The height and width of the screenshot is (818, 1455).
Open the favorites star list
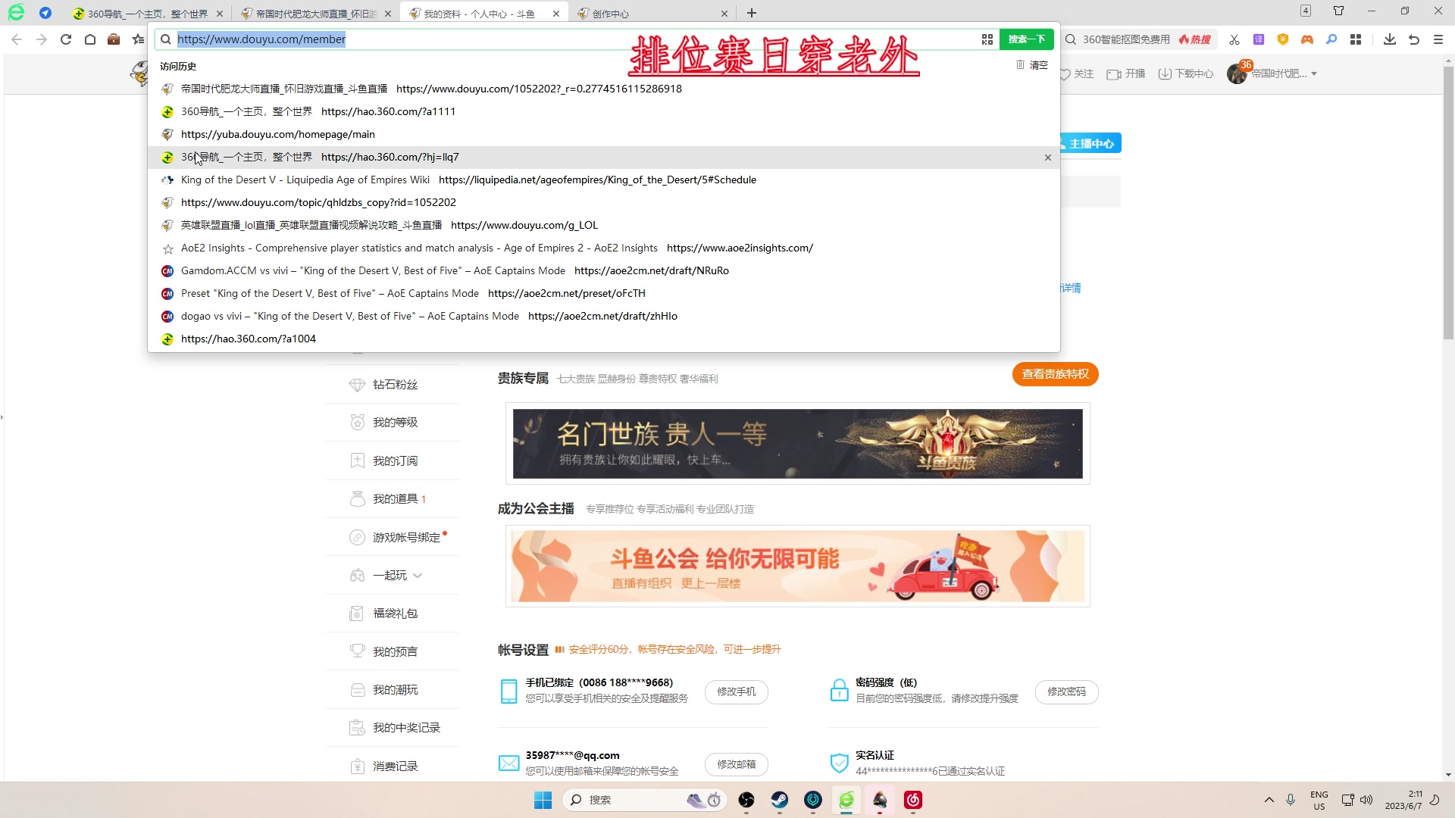tap(138, 39)
